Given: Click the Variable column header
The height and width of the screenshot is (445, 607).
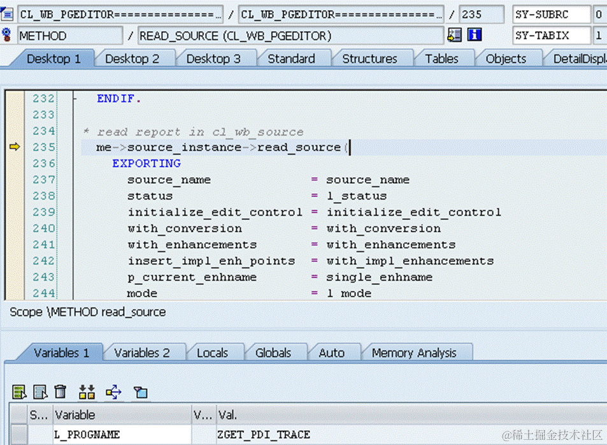Looking at the screenshot, I should (122, 415).
